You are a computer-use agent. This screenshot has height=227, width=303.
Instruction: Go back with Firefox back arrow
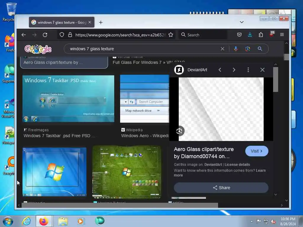pyautogui.click(x=24, y=35)
